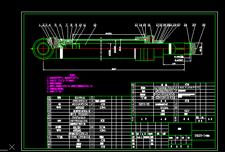This screenshot has width=225, height=152.
Task: Select the O-RING entry in parts list row 6
Action: pos(163,98)
